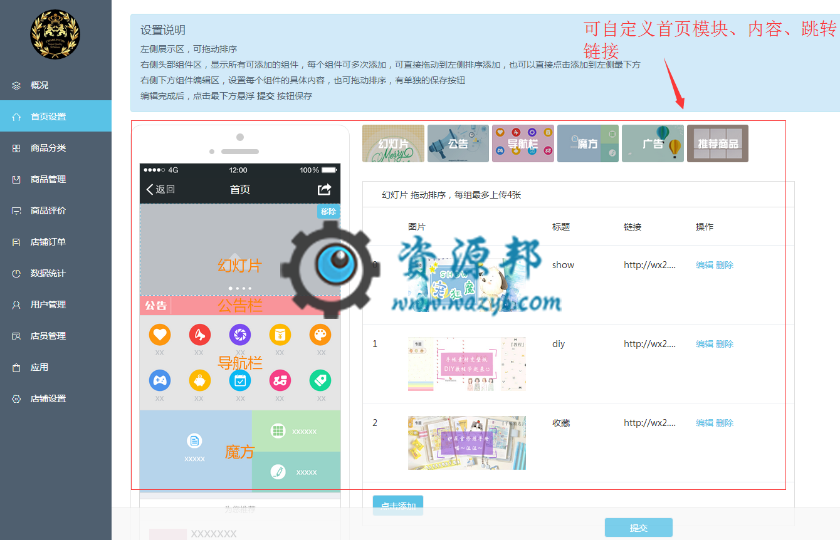Viewport: 840px width, 540px height.
Task: Click 返回 in the phone preview
Action: click(160, 189)
